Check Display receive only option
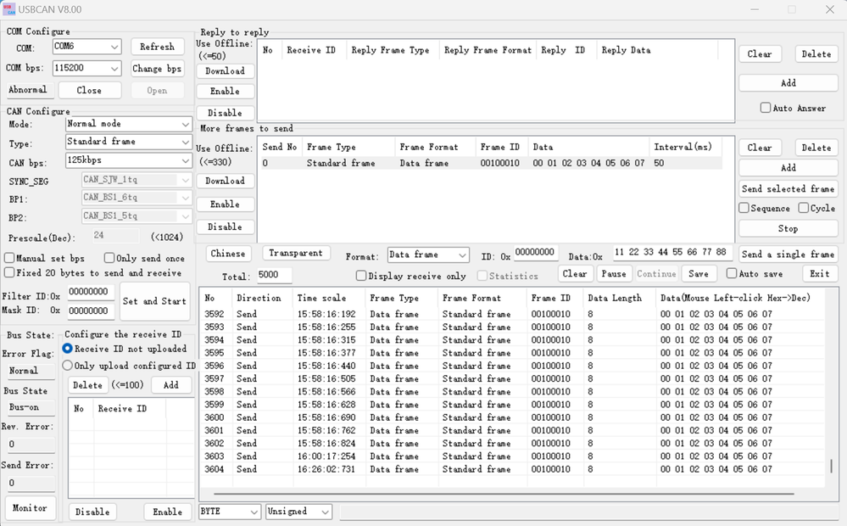 tap(361, 276)
